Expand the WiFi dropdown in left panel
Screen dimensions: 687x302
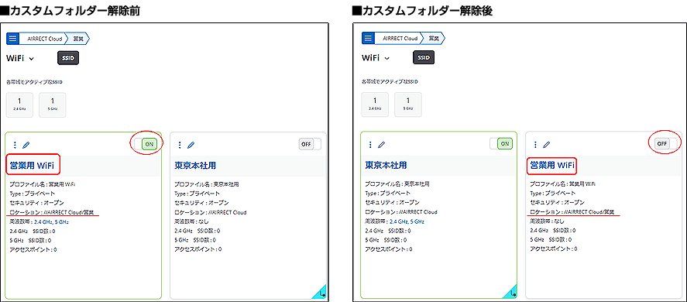pyautogui.click(x=20, y=58)
